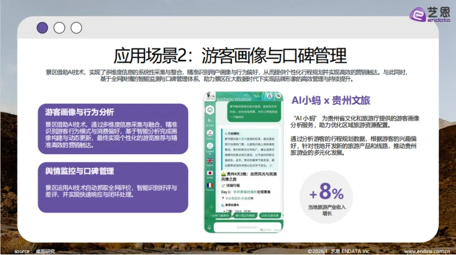Tap the '一分钟了解贵州' suggestion chip
The height and width of the screenshot is (255, 456).
220,216
